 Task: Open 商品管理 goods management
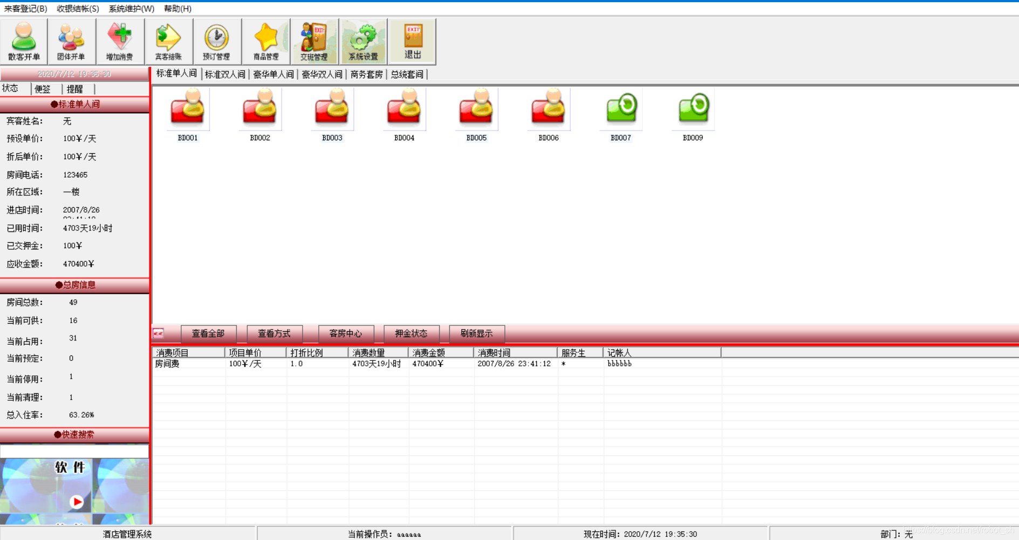tap(266, 42)
